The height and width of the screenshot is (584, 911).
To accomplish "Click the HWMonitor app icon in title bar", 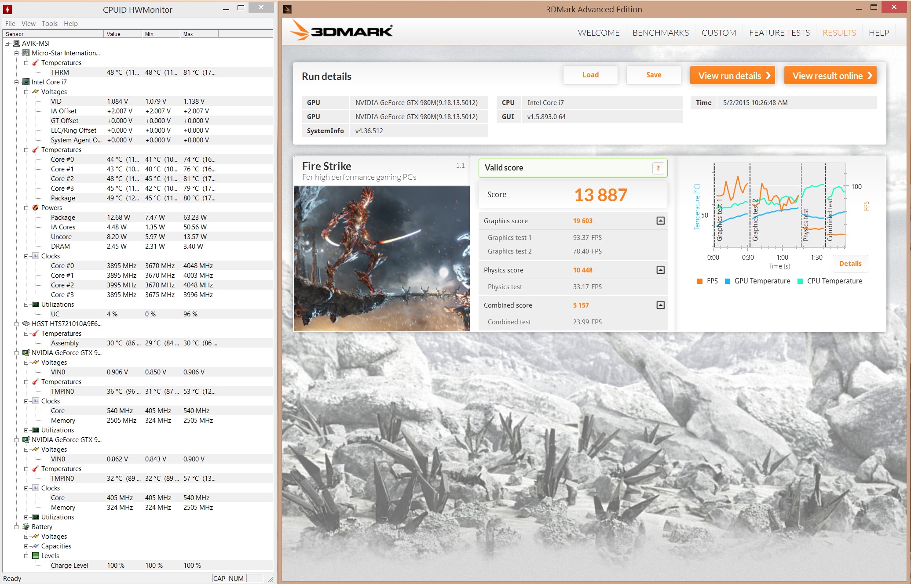I will point(7,9).
